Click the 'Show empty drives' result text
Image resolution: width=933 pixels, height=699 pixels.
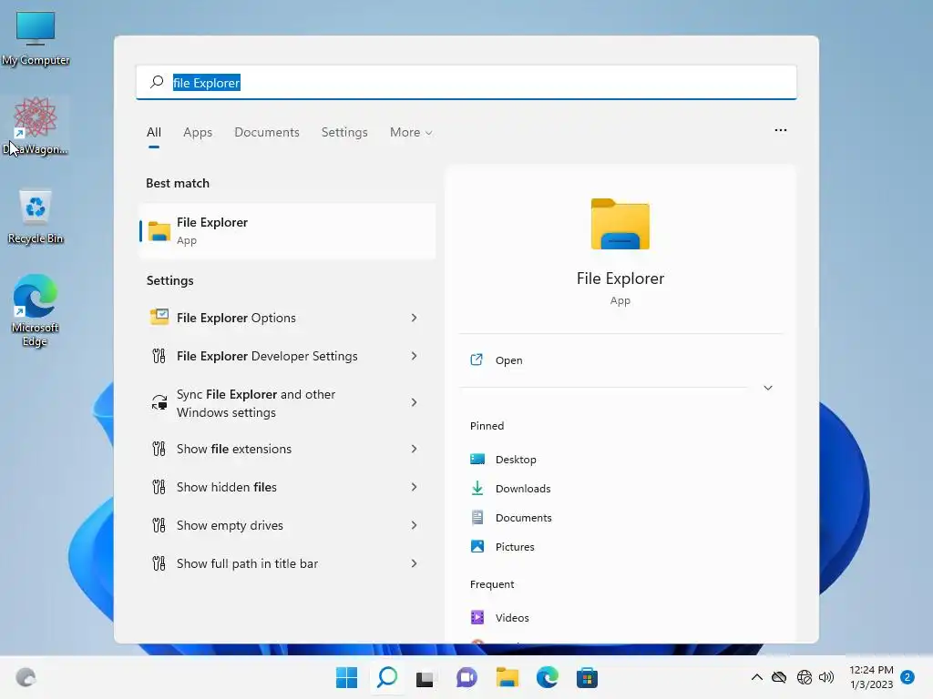tap(230, 525)
